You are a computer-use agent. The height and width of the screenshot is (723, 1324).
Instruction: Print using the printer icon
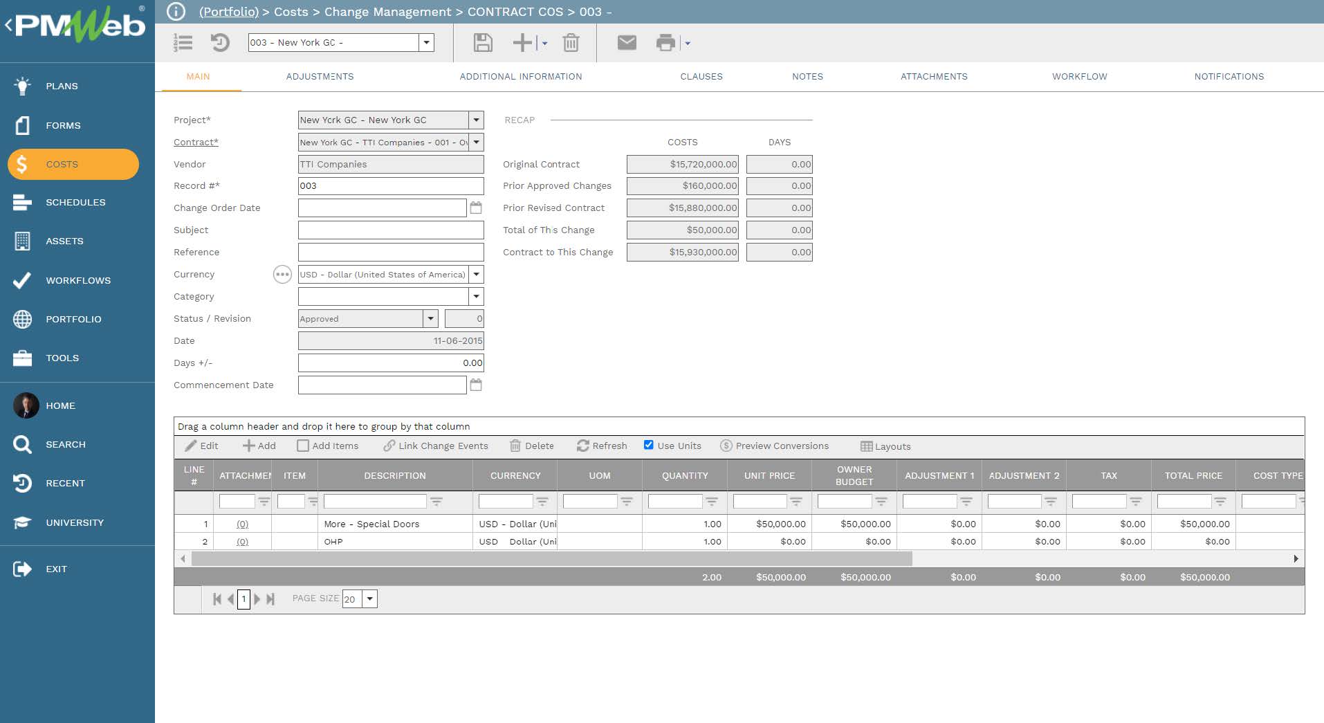(665, 43)
